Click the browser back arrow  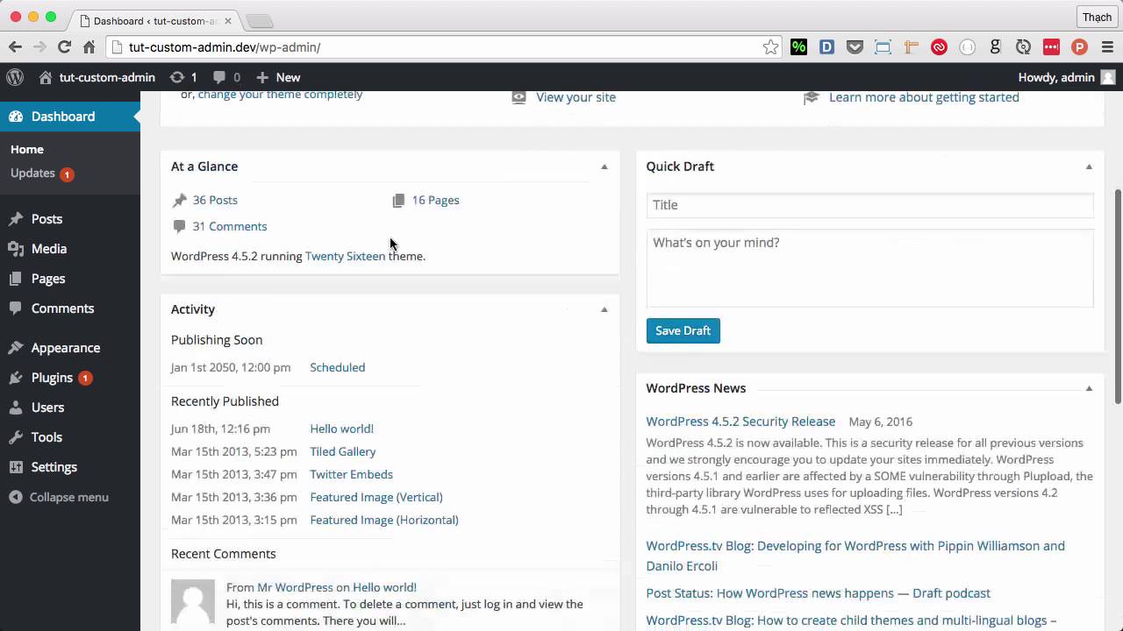coord(15,46)
